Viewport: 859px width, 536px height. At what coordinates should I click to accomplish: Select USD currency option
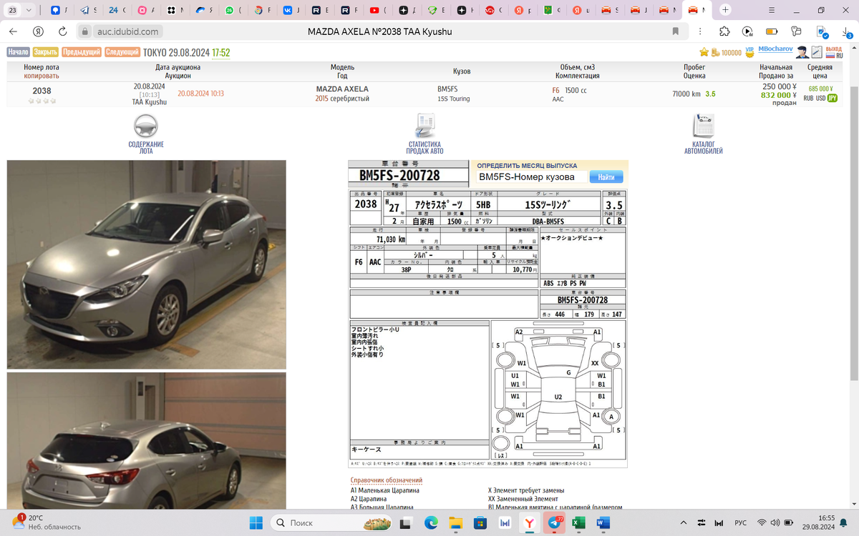click(820, 99)
